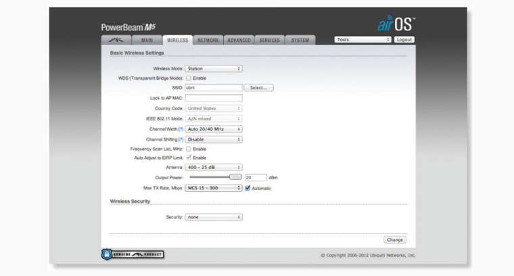Viewport: 514px width, 276px height.
Task: Enable Frequency Scan List checkbox
Action: click(x=189, y=149)
